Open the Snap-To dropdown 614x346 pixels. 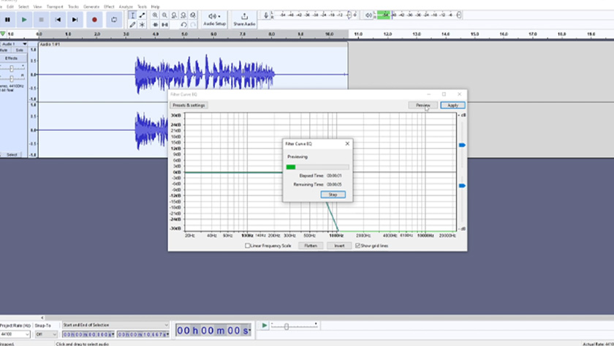[46, 334]
